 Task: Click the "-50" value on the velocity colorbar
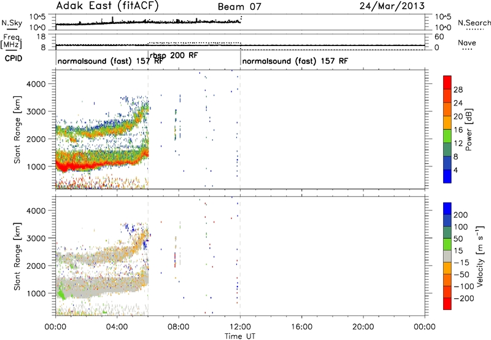tap(462, 274)
